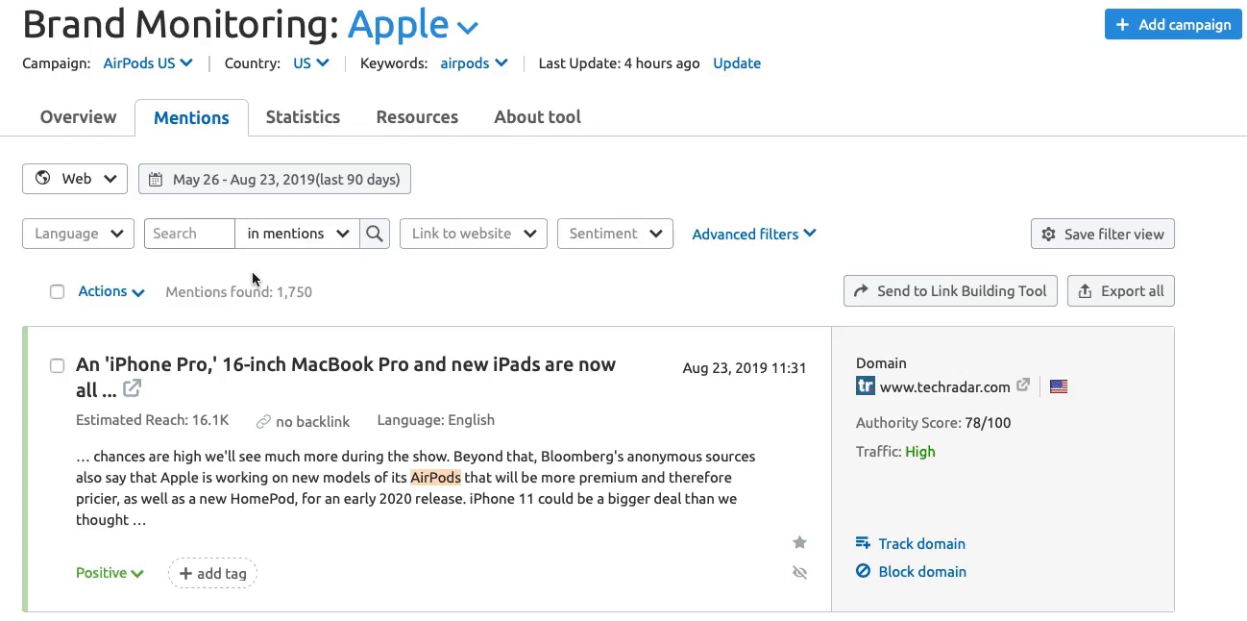
Task: Click 'Mentions found: 1,750' text
Action: pos(238,291)
